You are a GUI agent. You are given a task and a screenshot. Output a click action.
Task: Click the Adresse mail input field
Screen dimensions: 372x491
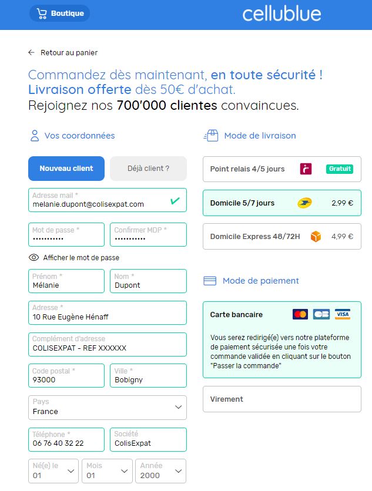(108, 200)
